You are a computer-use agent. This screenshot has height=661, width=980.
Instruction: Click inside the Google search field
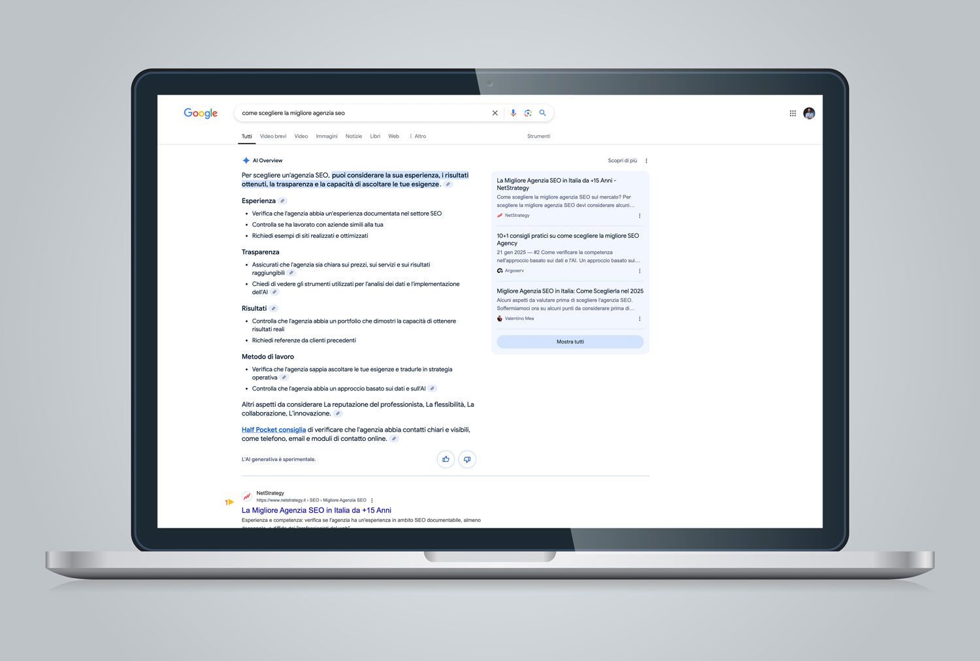pos(363,113)
